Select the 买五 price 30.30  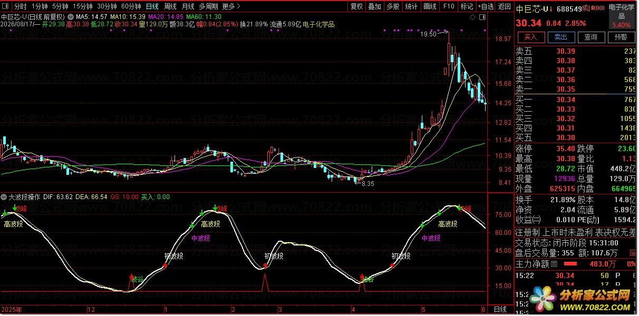click(566, 137)
